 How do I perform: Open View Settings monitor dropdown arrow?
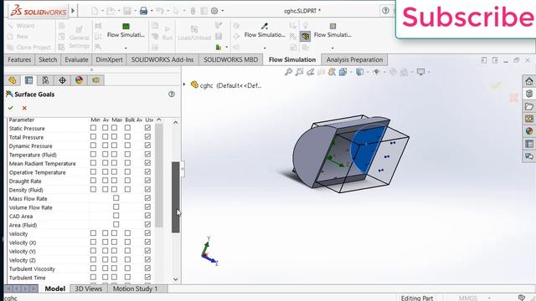tap(429, 72)
